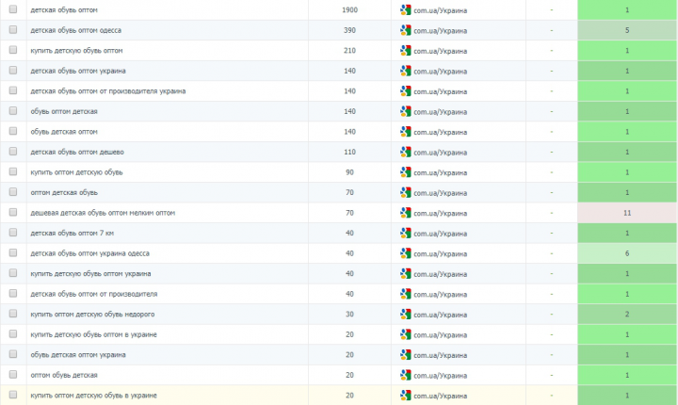The image size is (678, 405).
Task: Check the box for 'купить оптом детскую обувь недорого'
Action: click(13, 314)
